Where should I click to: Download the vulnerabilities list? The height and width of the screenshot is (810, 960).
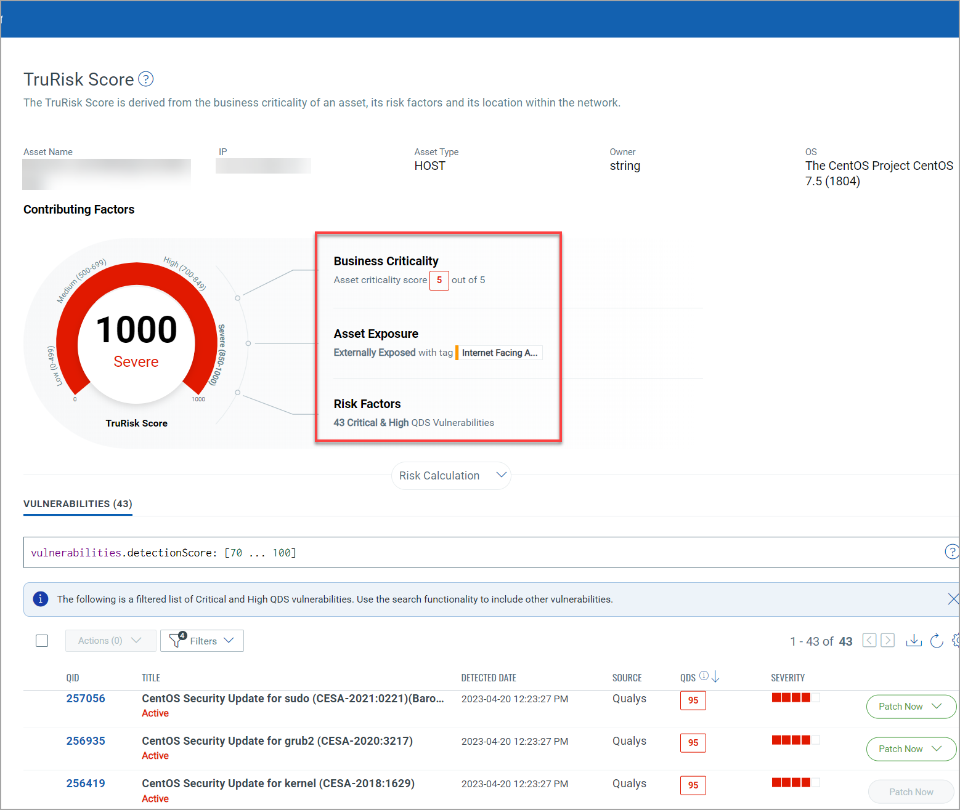coord(914,641)
